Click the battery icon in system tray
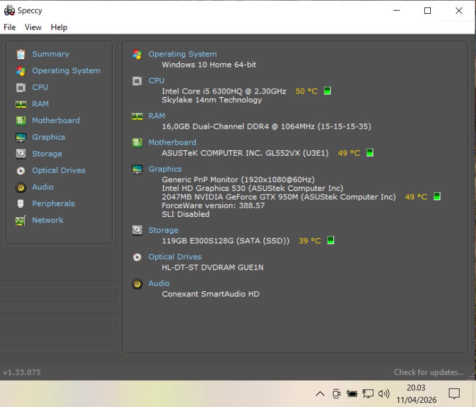Screen dimensions: 476x407 pyautogui.click(x=352, y=394)
